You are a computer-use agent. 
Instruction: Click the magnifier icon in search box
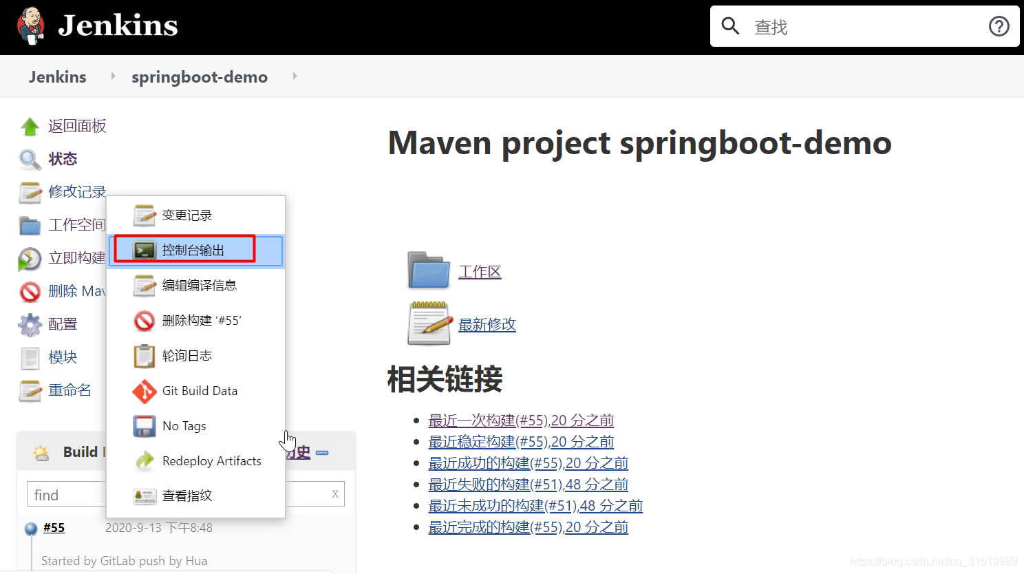click(730, 26)
